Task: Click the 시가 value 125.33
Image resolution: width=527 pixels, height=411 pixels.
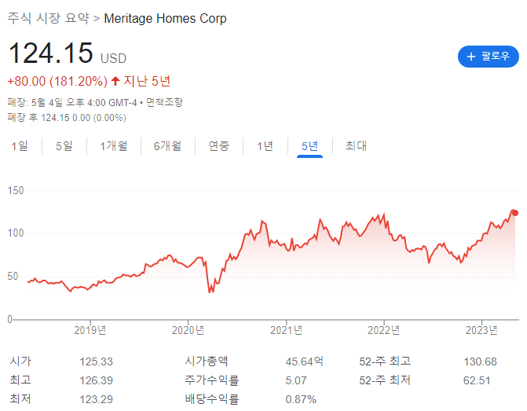Action: 96,361
